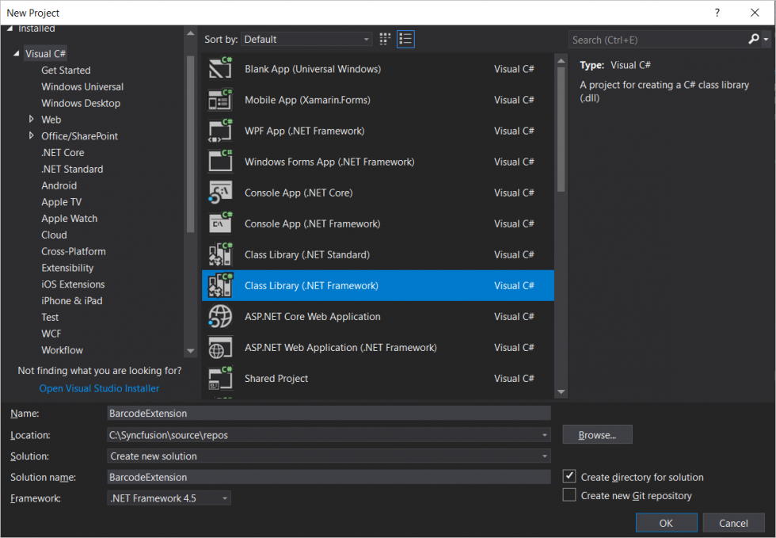This screenshot has width=776, height=538.
Task: Select Workflow category
Action: point(62,349)
